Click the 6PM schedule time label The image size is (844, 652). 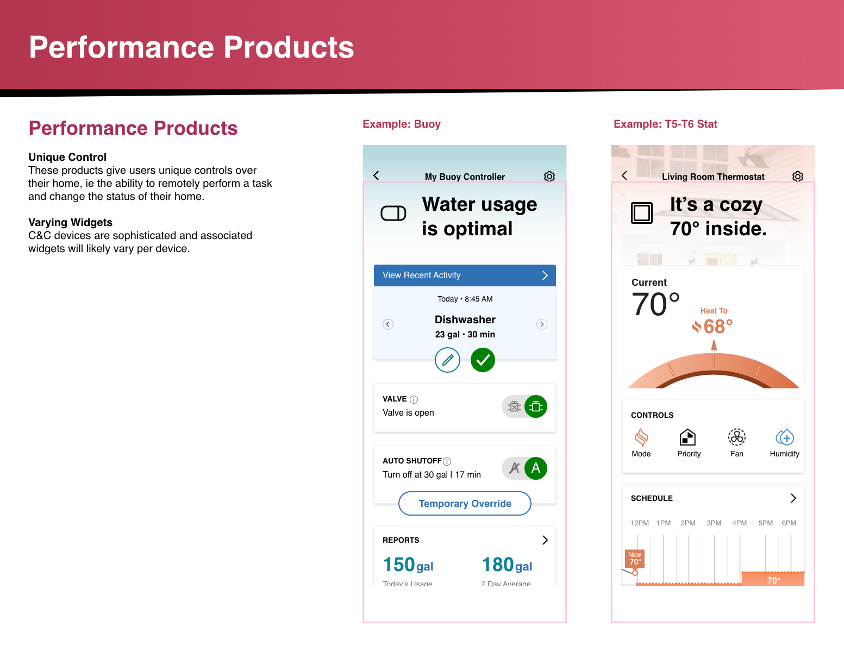coord(789,523)
